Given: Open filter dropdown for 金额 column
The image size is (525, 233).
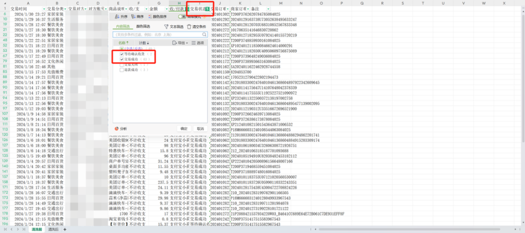Looking at the screenshot, I should pos(167,8).
